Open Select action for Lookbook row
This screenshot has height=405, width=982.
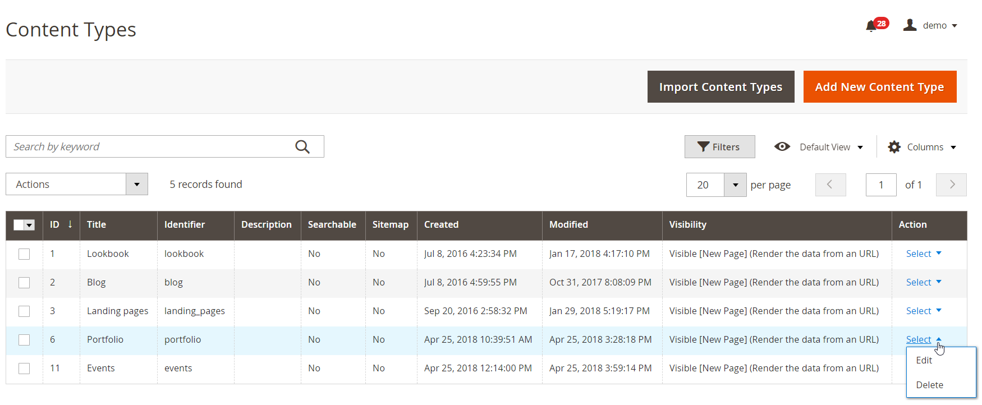click(x=924, y=254)
